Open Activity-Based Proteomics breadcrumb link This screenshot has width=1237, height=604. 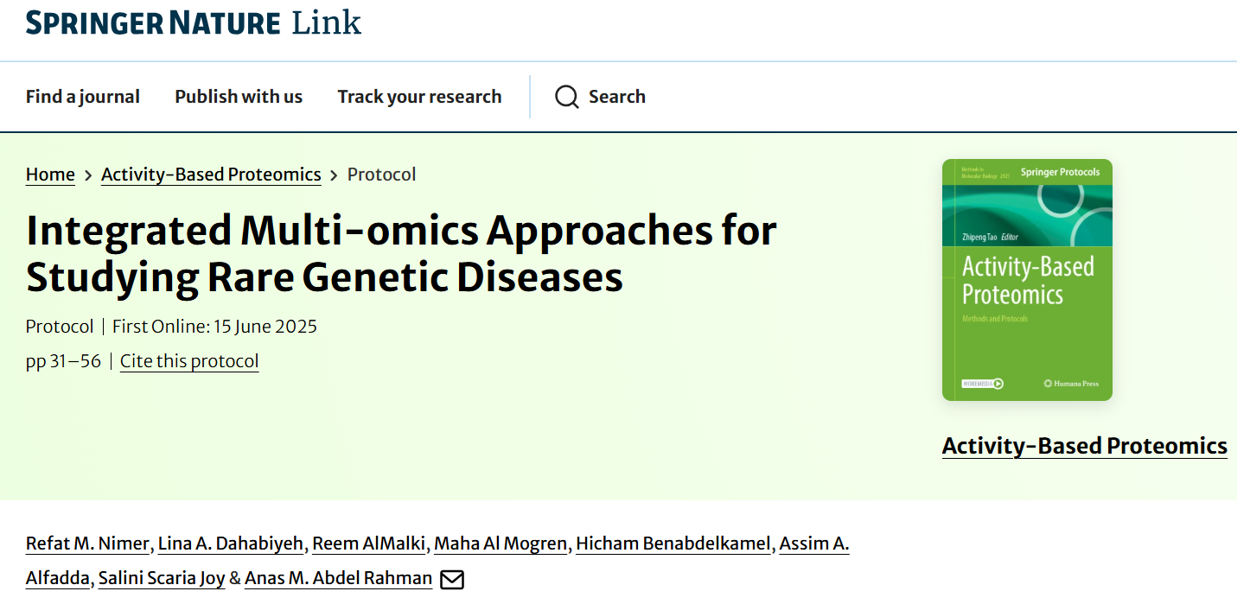pos(211,175)
